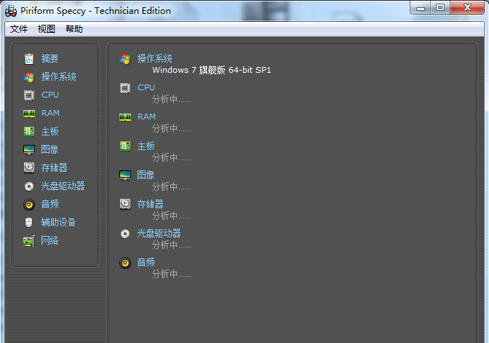Select 光盘驱动器 in the sidebar
Screen dimensions: 489x343
pos(63,186)
